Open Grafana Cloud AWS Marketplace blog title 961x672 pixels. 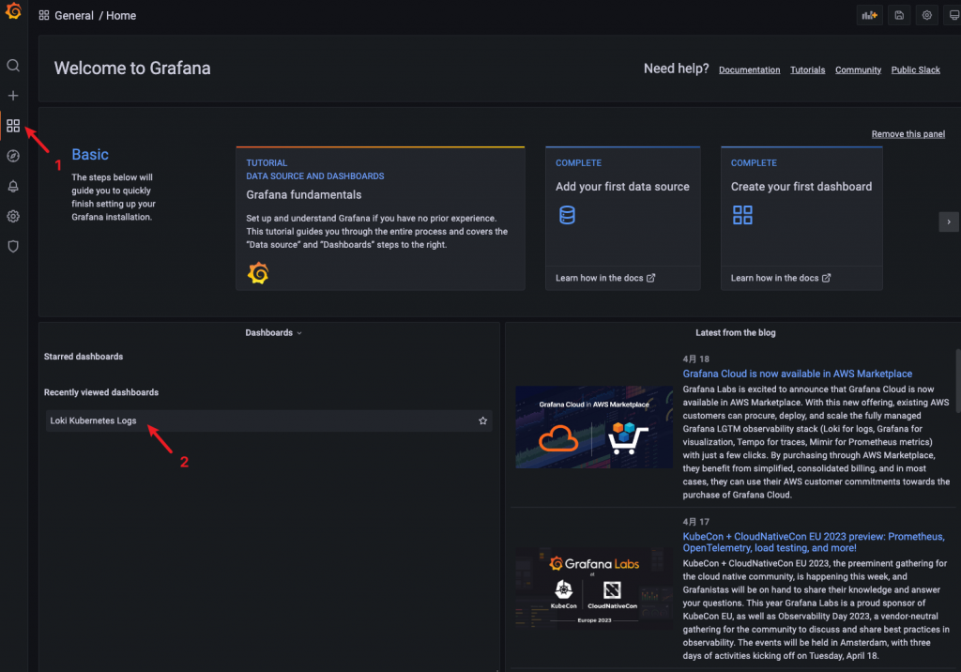tap(798, 374)
